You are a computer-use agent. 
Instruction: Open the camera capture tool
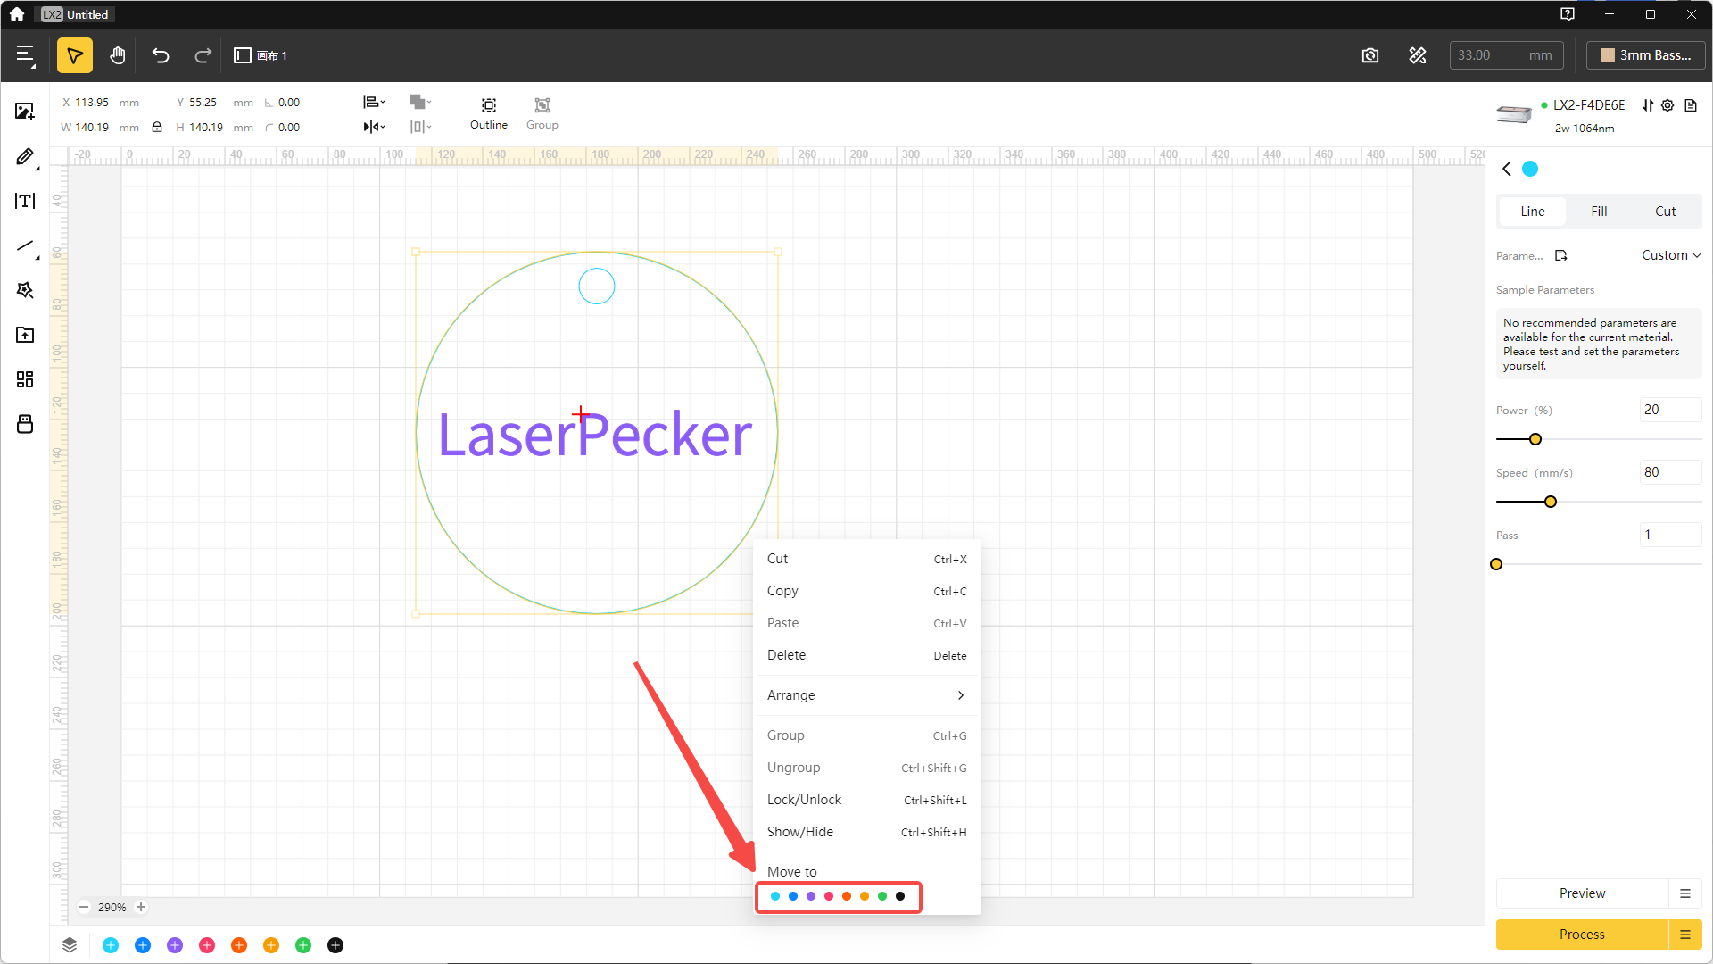[x=1370, y=55]
